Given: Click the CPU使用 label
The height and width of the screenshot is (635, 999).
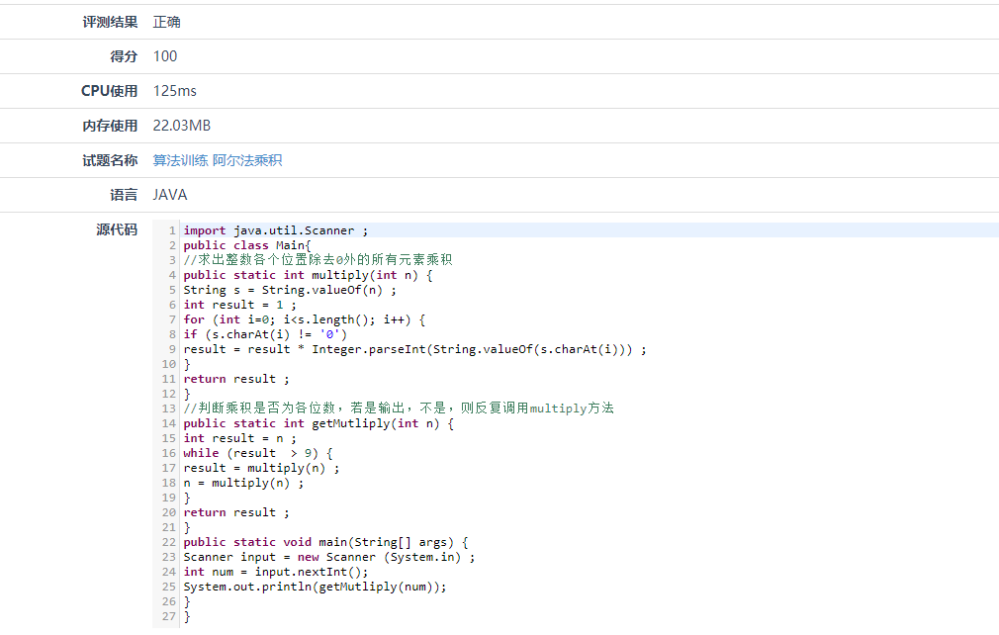Looking at the screenshot, I should [109, 91].
